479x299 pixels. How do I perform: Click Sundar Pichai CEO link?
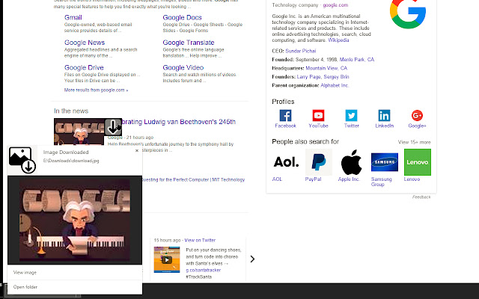[301, 51]
